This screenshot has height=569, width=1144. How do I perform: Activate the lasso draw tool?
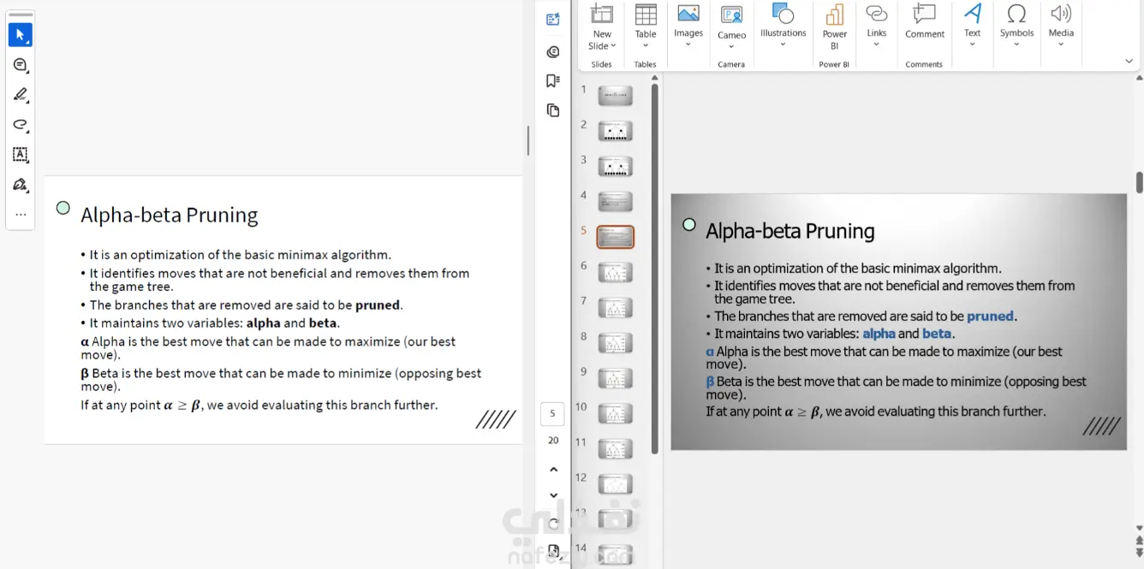pyautogui.click(x=21, y=125)
